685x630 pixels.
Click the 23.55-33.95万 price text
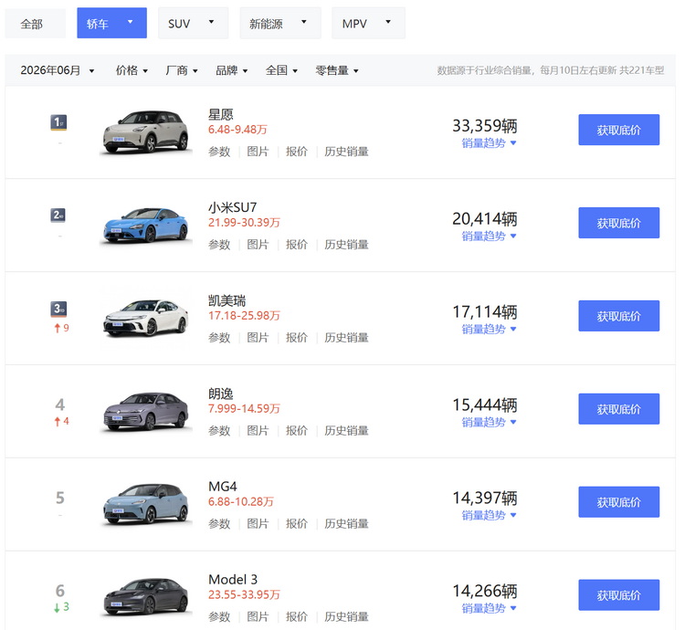point(244,594)
